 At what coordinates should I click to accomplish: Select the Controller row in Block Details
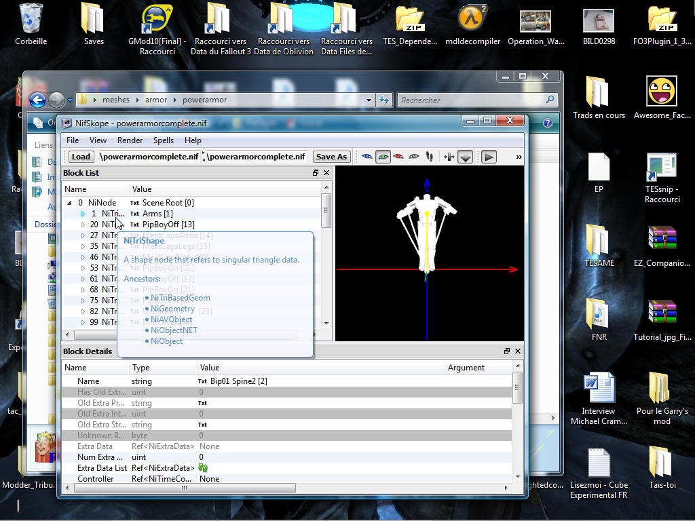pos(287,479)
